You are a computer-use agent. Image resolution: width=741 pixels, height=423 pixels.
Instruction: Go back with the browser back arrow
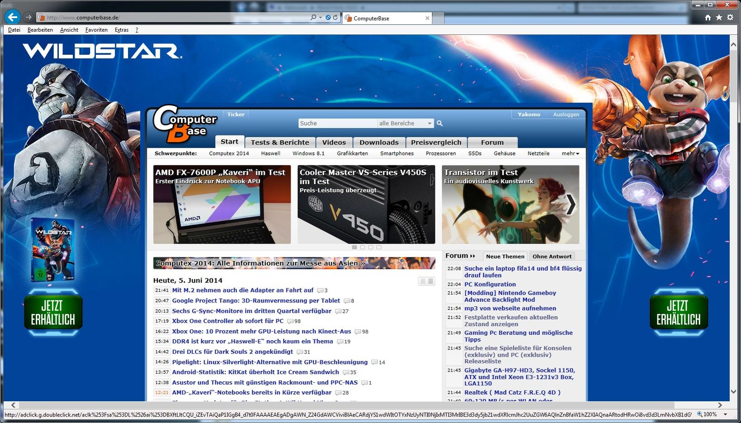13,17
